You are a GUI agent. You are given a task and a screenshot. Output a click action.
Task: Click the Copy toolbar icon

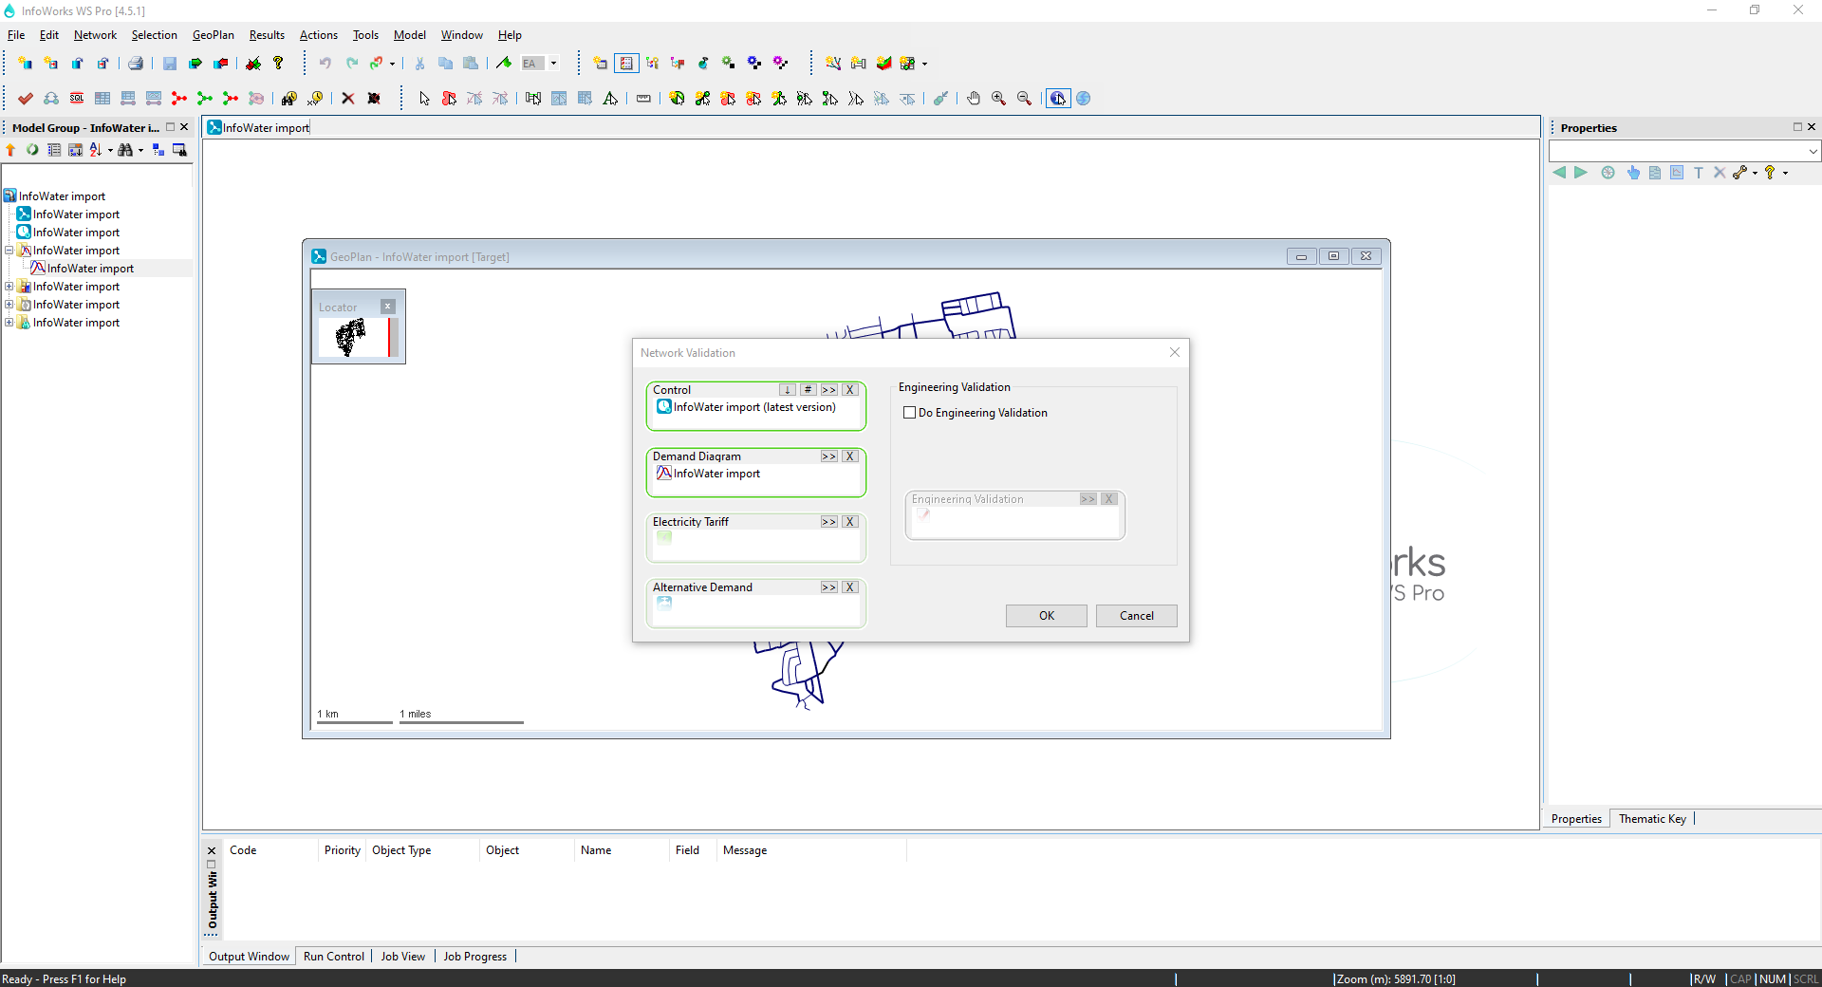(x=445, y=63)
